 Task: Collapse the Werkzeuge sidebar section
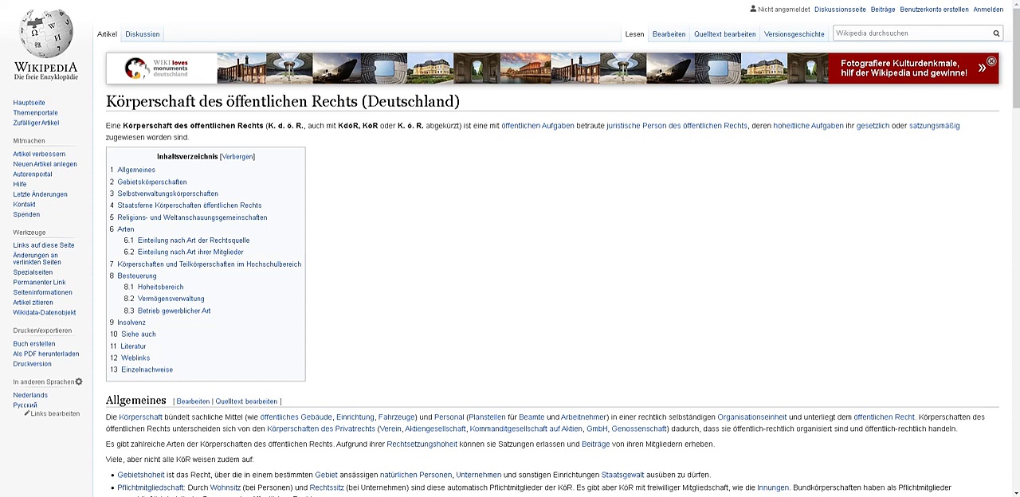(29, 232)
